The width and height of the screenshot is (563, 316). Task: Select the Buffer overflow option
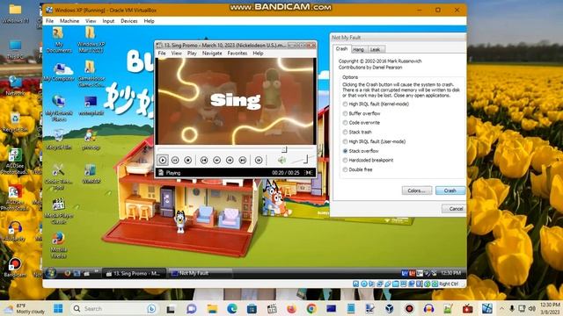(362, 113)
